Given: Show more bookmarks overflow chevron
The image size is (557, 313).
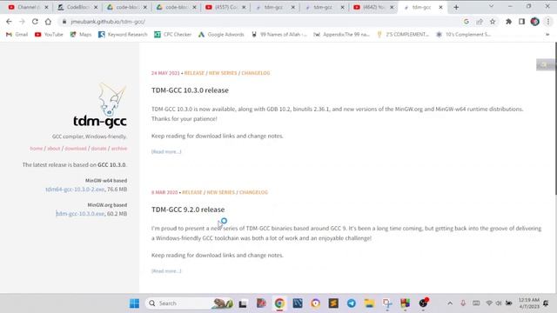Looking at the screenshot, I should click(547, 35).
